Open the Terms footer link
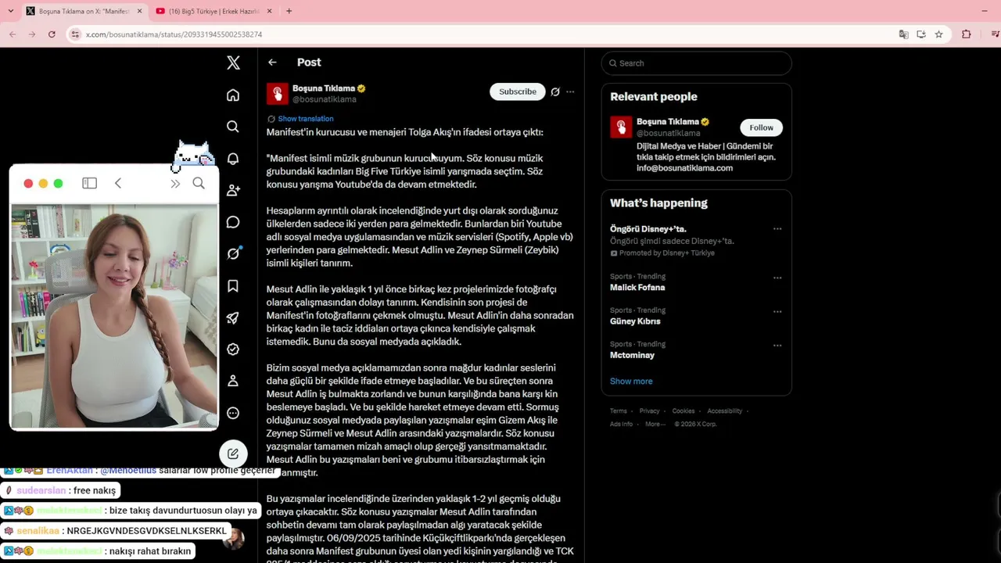 [x=619, y=411]
